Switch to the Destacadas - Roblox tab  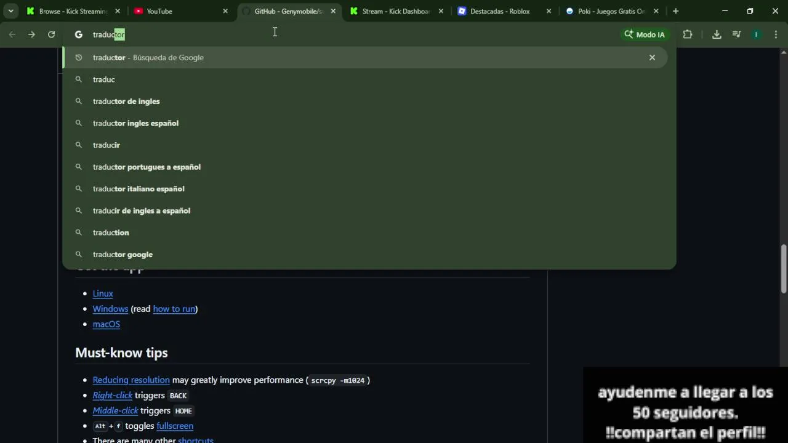click(504, 11)
